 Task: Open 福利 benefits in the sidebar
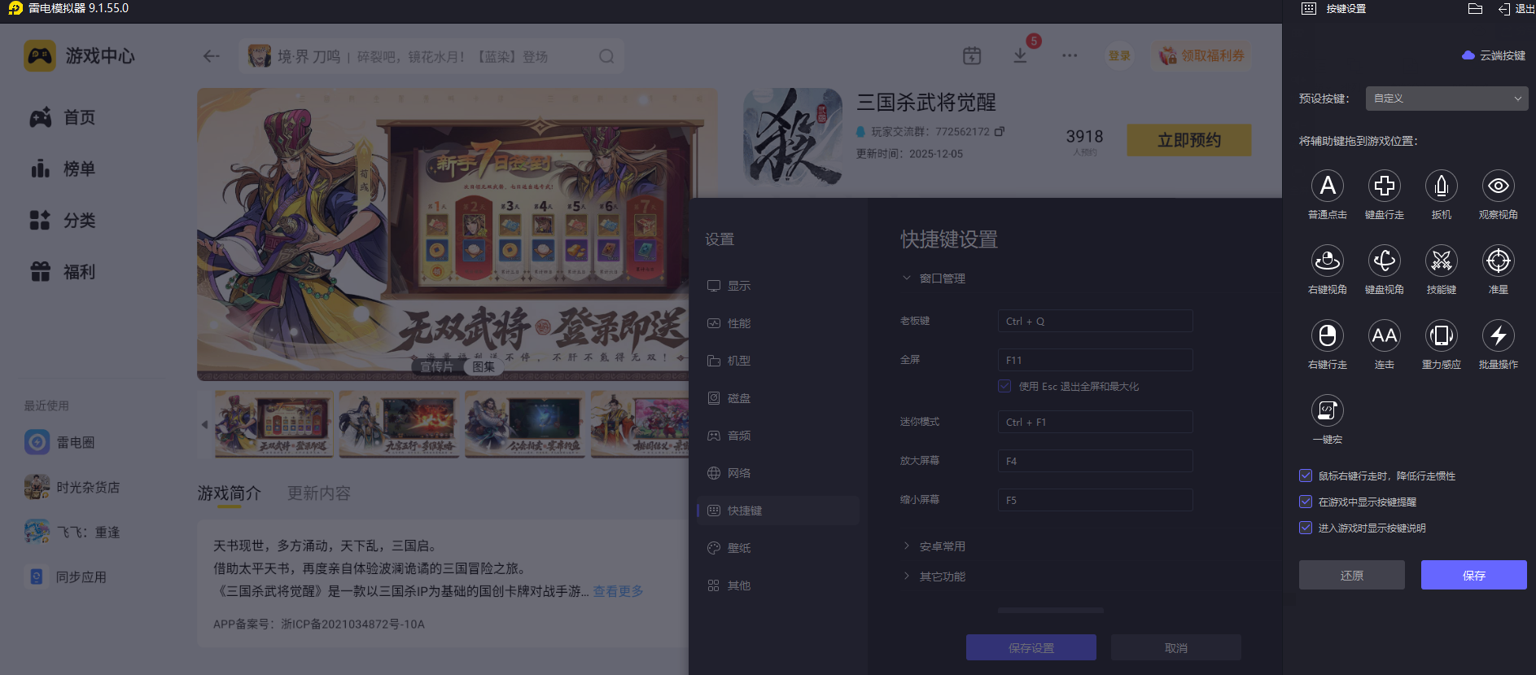coord(63,271)
